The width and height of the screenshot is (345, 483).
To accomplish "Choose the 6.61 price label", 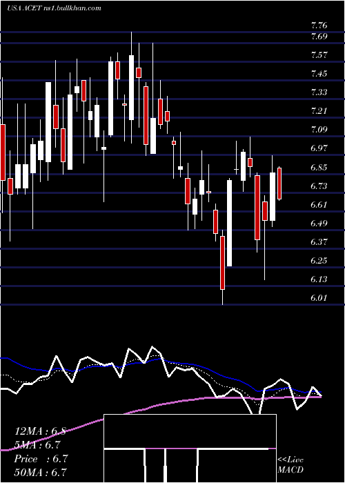I will pos(319,205).
